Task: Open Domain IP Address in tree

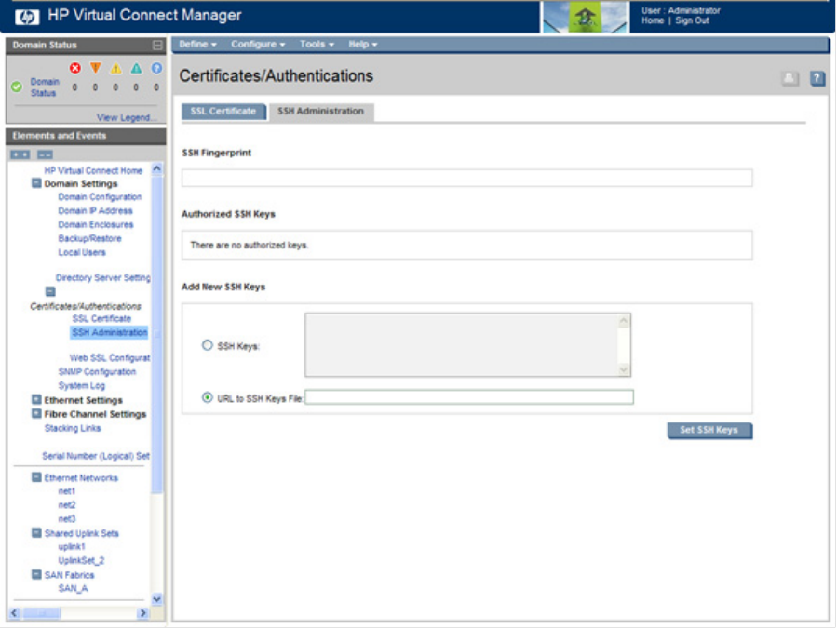Action: (x=96, y=210)
